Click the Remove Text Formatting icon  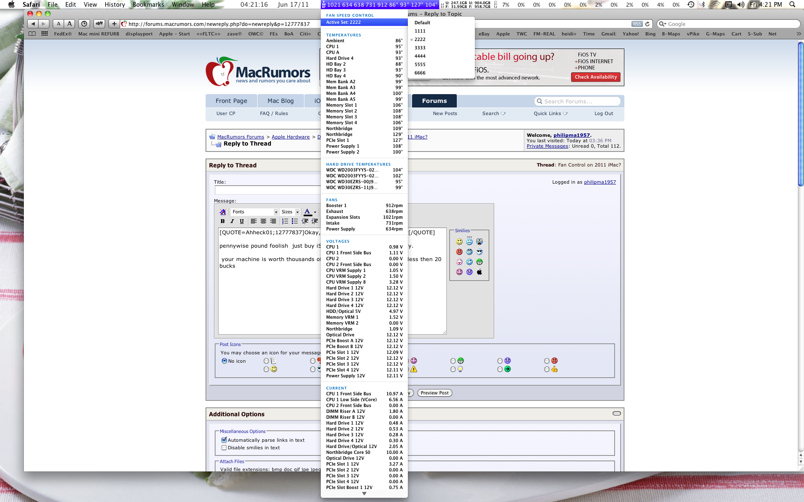click(x=223, y=212)
